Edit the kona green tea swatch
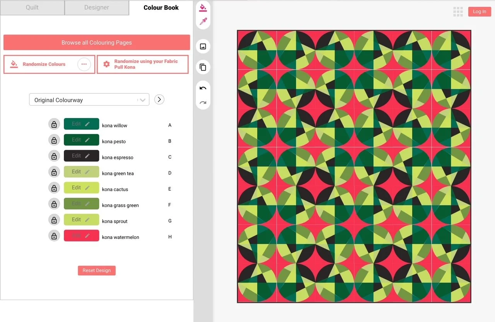Screen dimensions: 495x322 coord(81,172)
